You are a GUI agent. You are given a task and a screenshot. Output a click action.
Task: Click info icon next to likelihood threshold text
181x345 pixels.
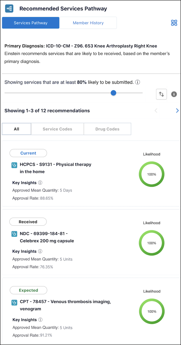click(x=137, y=82)
